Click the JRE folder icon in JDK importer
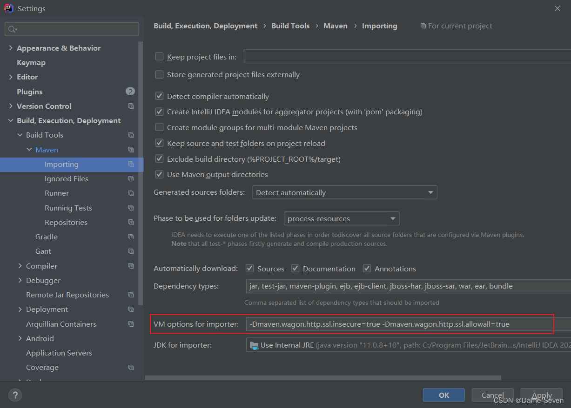 point(254,345)
